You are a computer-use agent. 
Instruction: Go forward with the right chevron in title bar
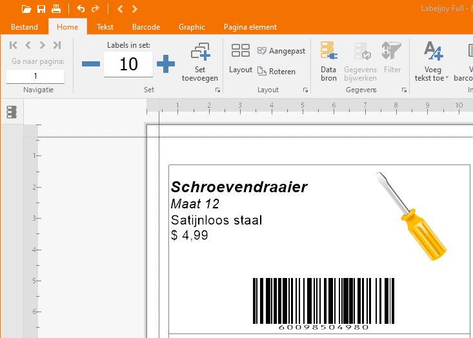point(134,9)
